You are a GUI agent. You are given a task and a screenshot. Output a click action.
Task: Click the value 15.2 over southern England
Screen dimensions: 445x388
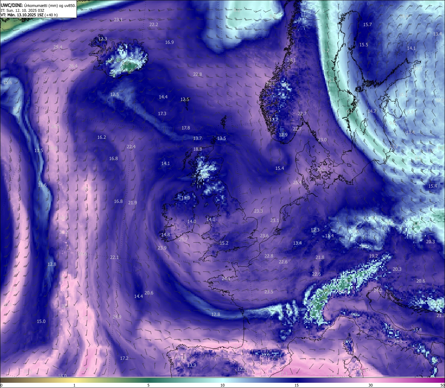tap(224, 243)
